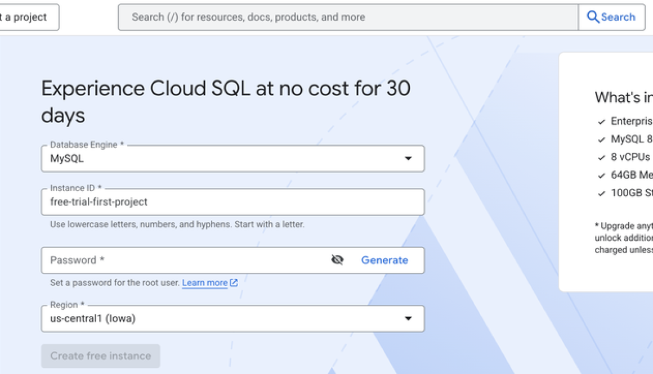The width and height of the screenshot is (653, 374).
Task: Click the password visibility eye icon
Action: (x=337, y=259)
